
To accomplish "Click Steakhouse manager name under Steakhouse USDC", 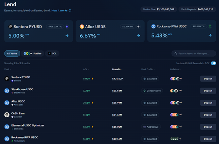I will point(19,93).
